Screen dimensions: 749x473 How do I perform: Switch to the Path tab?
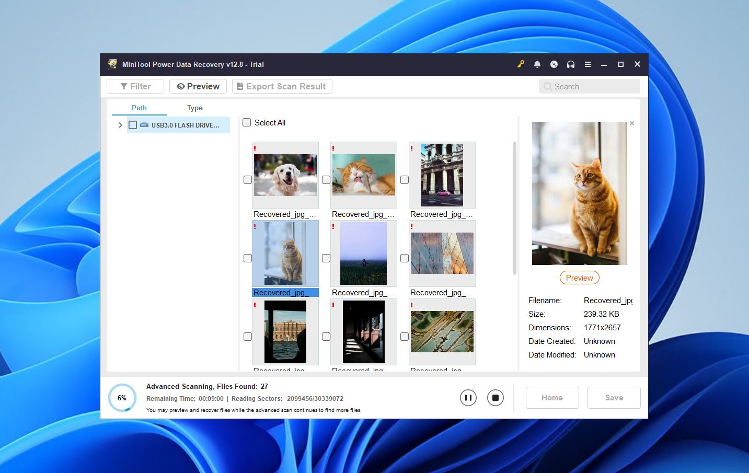(x=139, y=108)
